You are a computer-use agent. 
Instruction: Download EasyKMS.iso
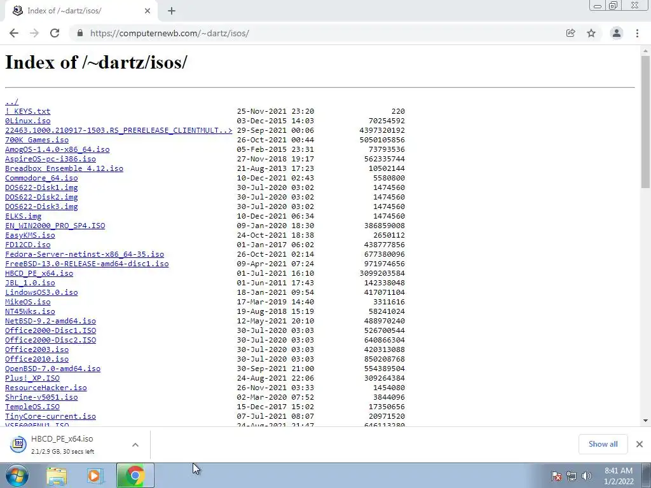(x=30, y=235)
